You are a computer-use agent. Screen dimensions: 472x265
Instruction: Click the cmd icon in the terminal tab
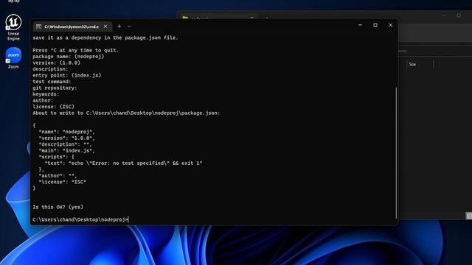[38, 26]
